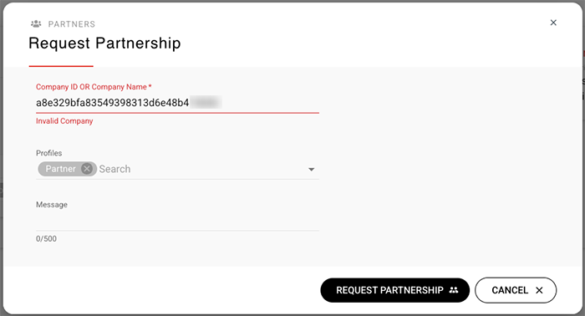Expand the Profiles dropdown arrow

pyautogui.click(x=311, y=170)
